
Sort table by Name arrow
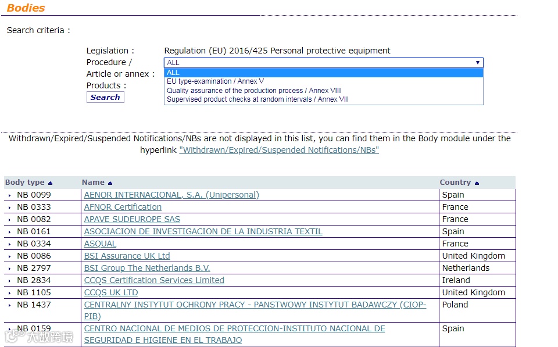click(110, 183)
